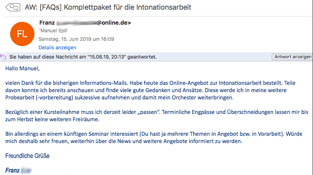Click the italic Franz signature
Viewport: 313px width, 175px height.
(x=13, y=171)
